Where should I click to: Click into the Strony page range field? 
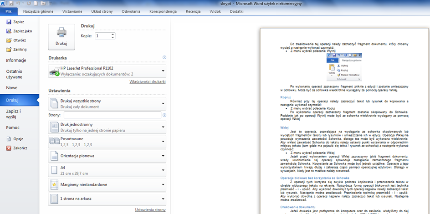click(x=113, y=115)
